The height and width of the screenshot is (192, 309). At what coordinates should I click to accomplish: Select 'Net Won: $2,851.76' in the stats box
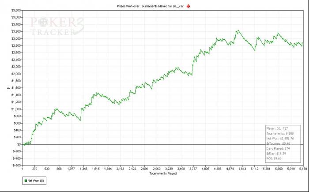[280, 139]
